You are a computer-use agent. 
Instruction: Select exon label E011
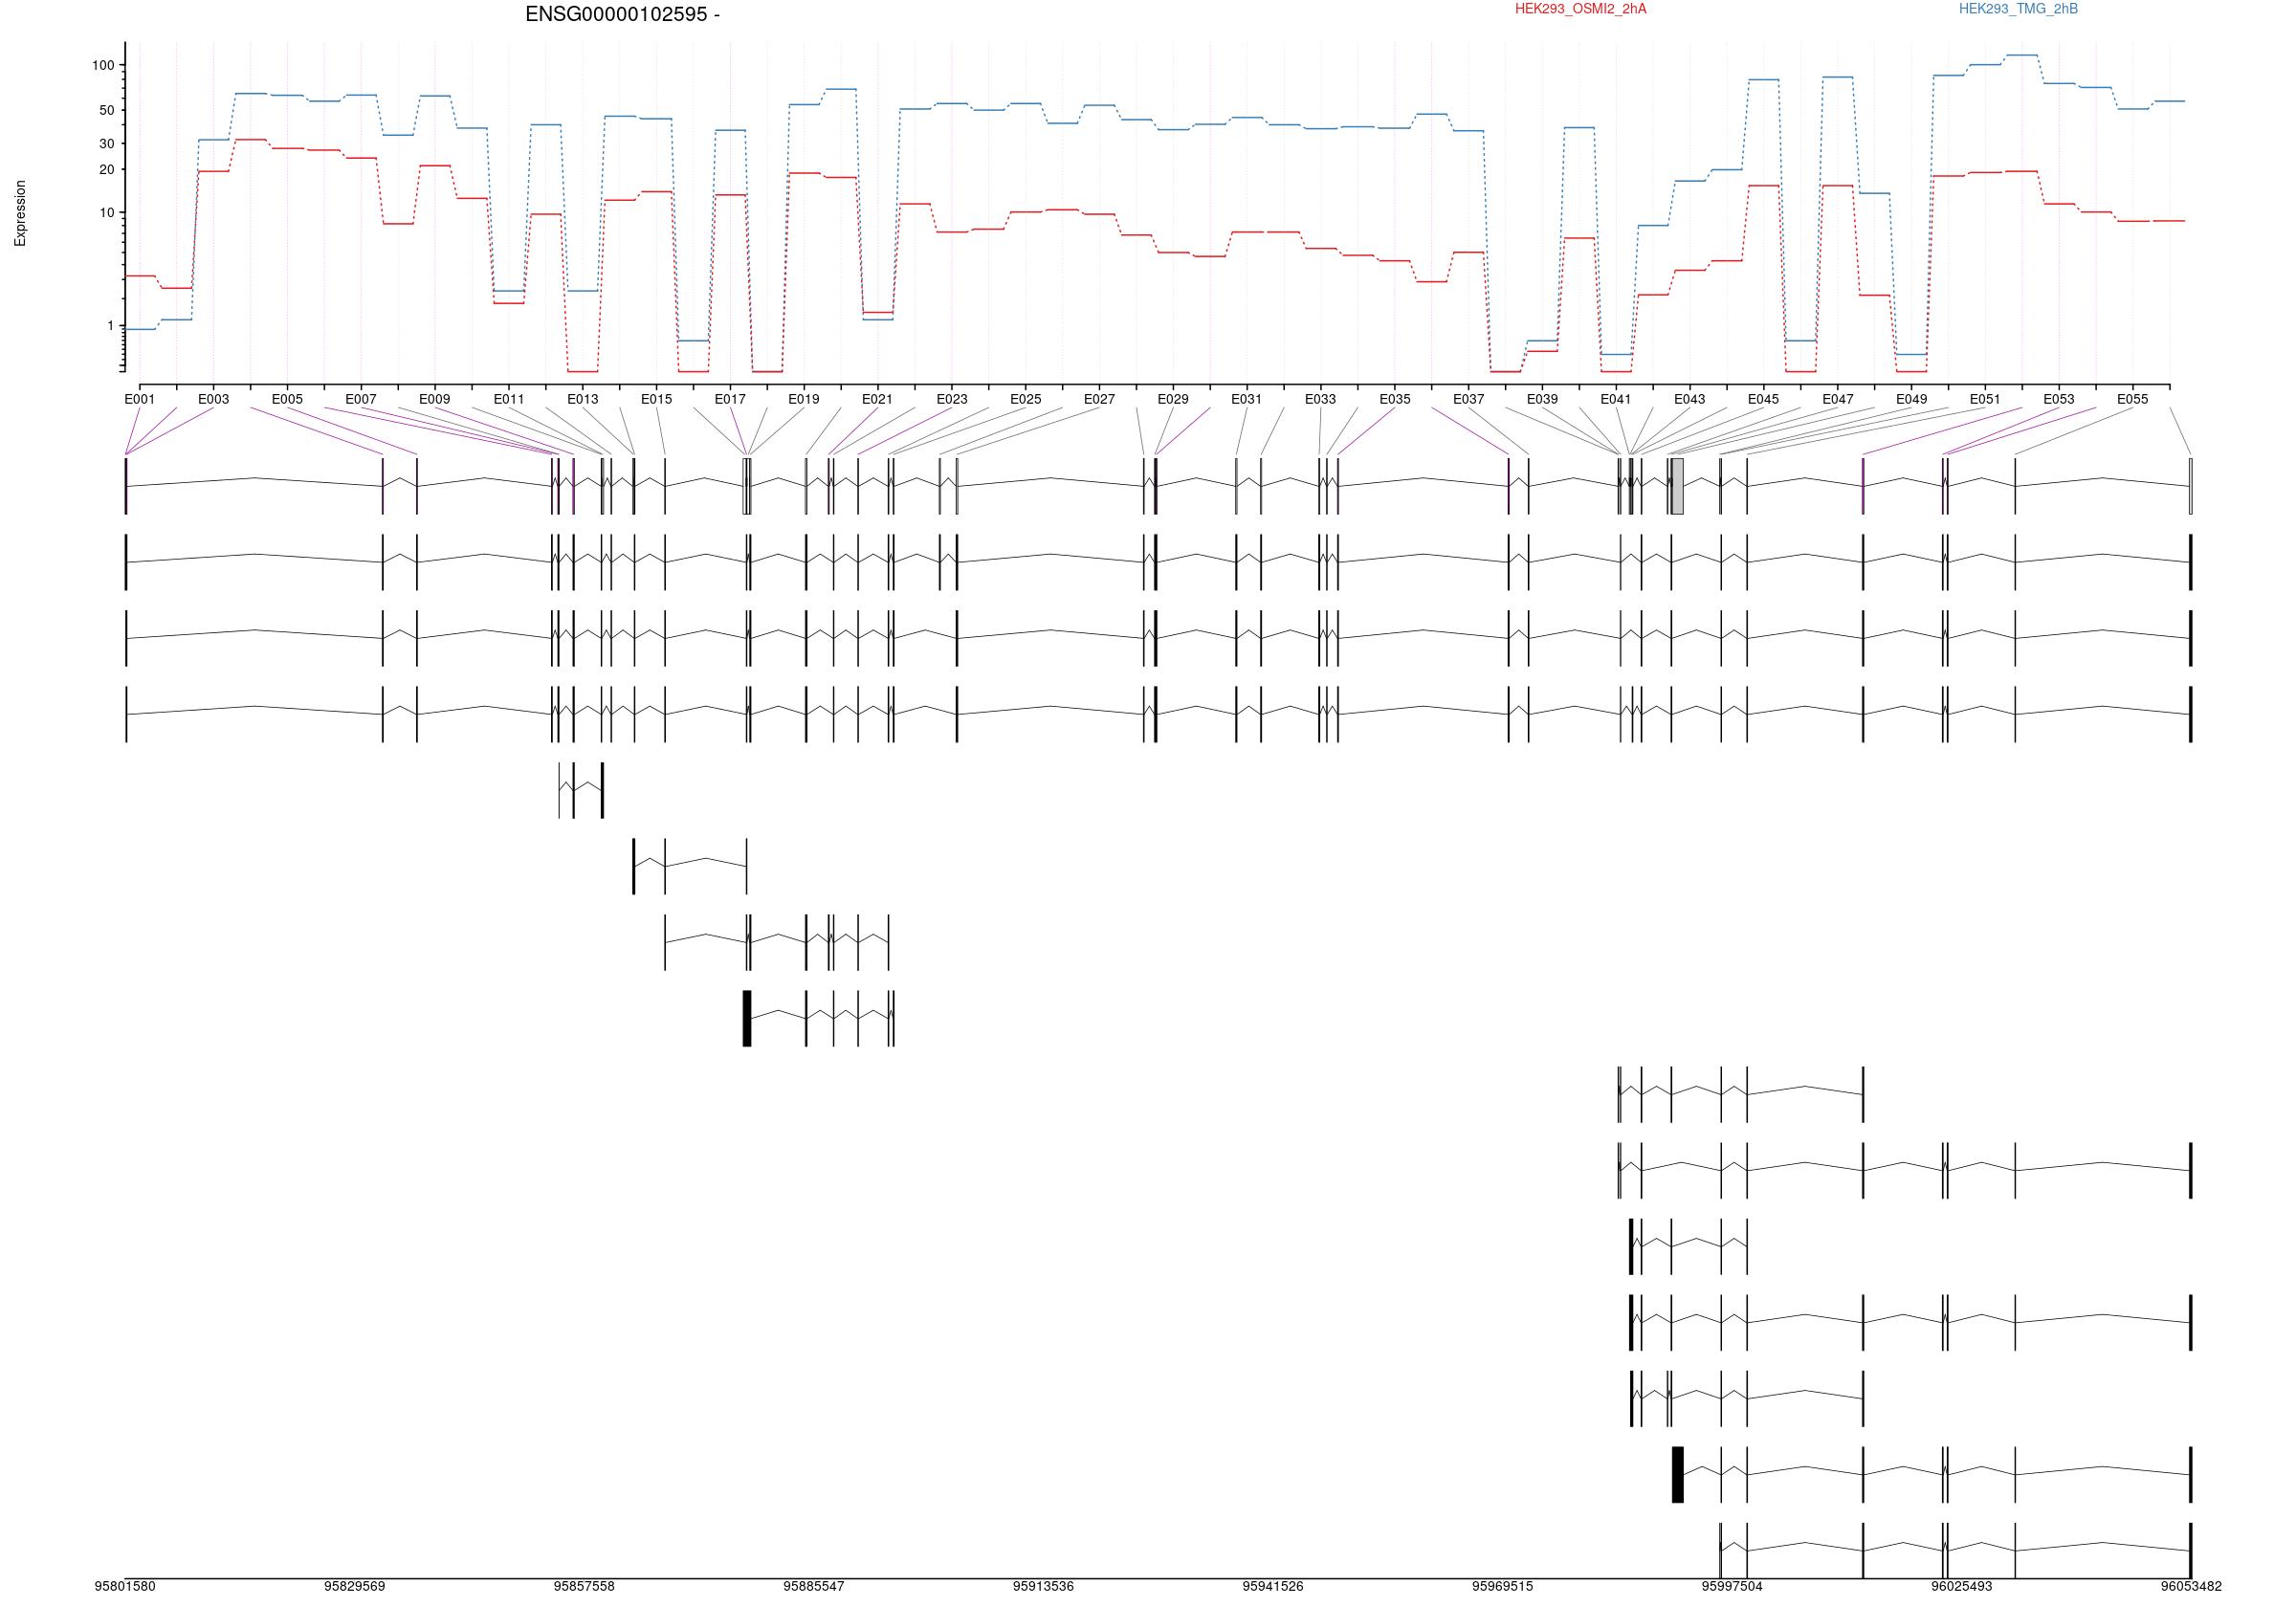(509, 399)
